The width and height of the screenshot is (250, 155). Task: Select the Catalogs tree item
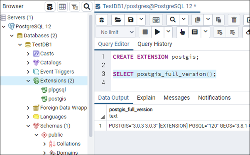pyautogui.click(x=51, y=63)
